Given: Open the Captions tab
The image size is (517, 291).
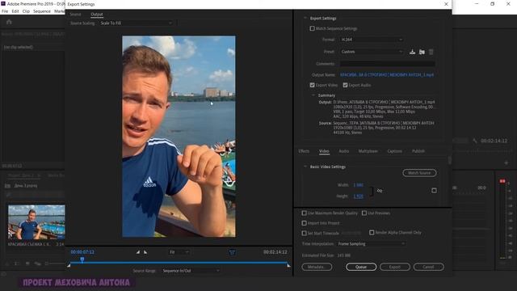Looking at the screenshot, I should 394,151.
